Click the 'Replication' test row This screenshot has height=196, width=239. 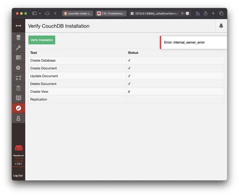tap(126, 99)
